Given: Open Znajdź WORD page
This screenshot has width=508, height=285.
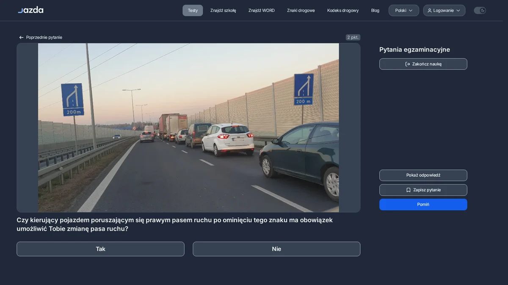Looking at the screenshot, I should (262, 11).
